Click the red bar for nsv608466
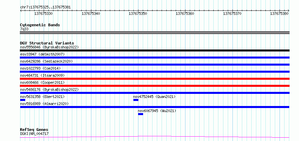Image resolution: width=299 pixels, height=141 pixels. click(x=155, y=86)
